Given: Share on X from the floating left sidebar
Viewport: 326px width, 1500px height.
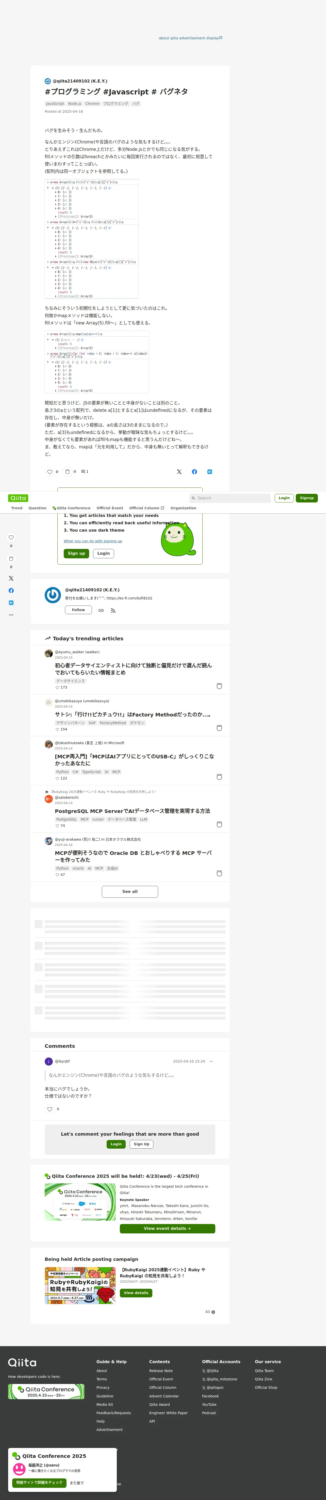Looking at the screenshot, I should (11, 578).
